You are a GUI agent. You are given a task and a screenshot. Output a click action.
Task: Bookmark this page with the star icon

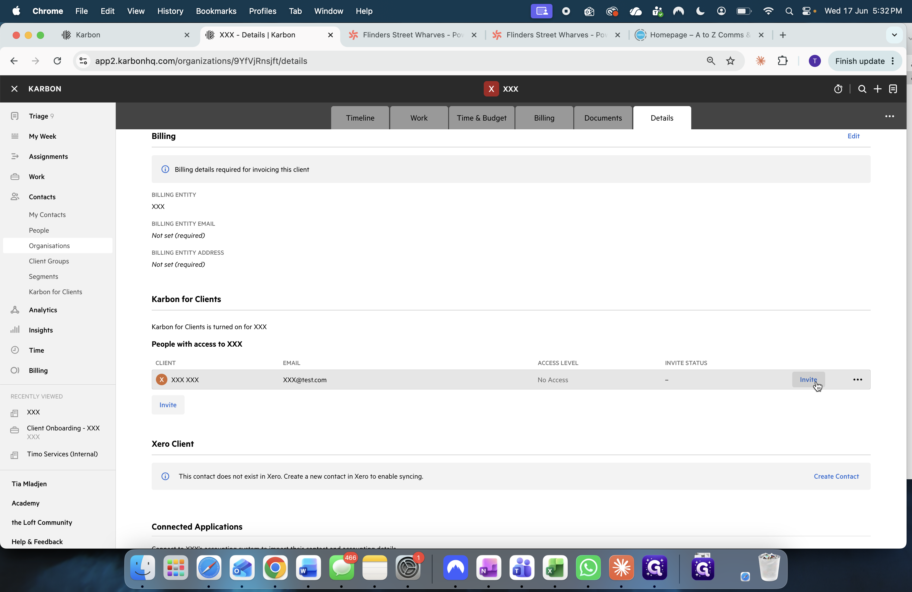(730, 61)
